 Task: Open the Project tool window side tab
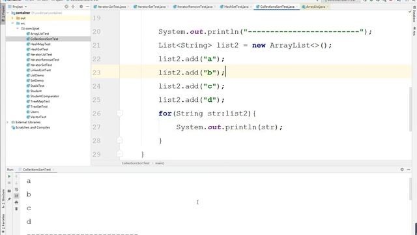coord(3,14)
